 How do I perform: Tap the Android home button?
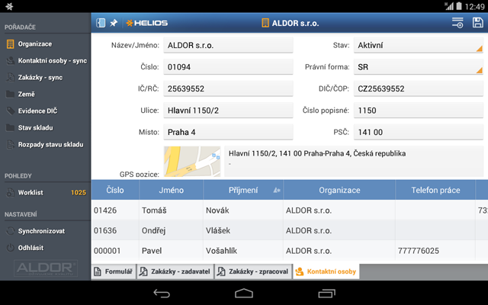click(244, 293)
